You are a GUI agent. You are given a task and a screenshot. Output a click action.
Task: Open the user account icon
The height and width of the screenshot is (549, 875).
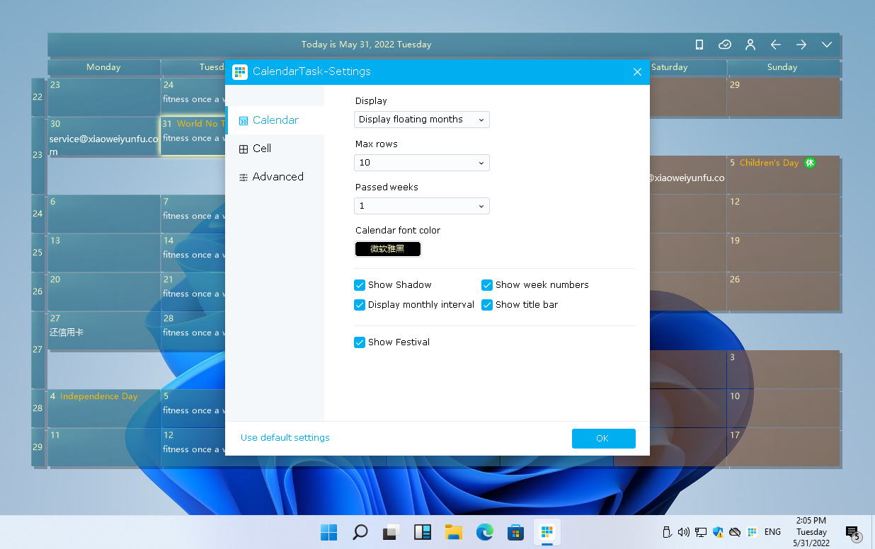(x=750, y=45)
